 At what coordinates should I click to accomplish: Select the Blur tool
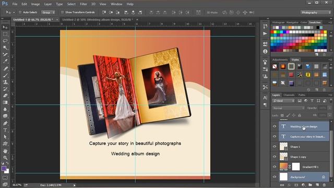click(5, 109)
